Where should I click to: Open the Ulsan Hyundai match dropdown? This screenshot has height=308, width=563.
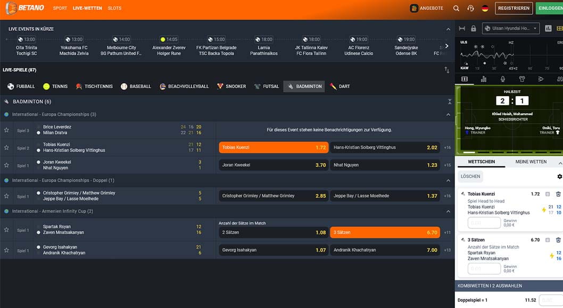(x=511, y=29)
